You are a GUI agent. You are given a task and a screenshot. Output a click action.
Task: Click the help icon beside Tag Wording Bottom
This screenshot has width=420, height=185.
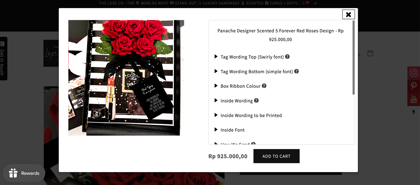tap(297, 71)
